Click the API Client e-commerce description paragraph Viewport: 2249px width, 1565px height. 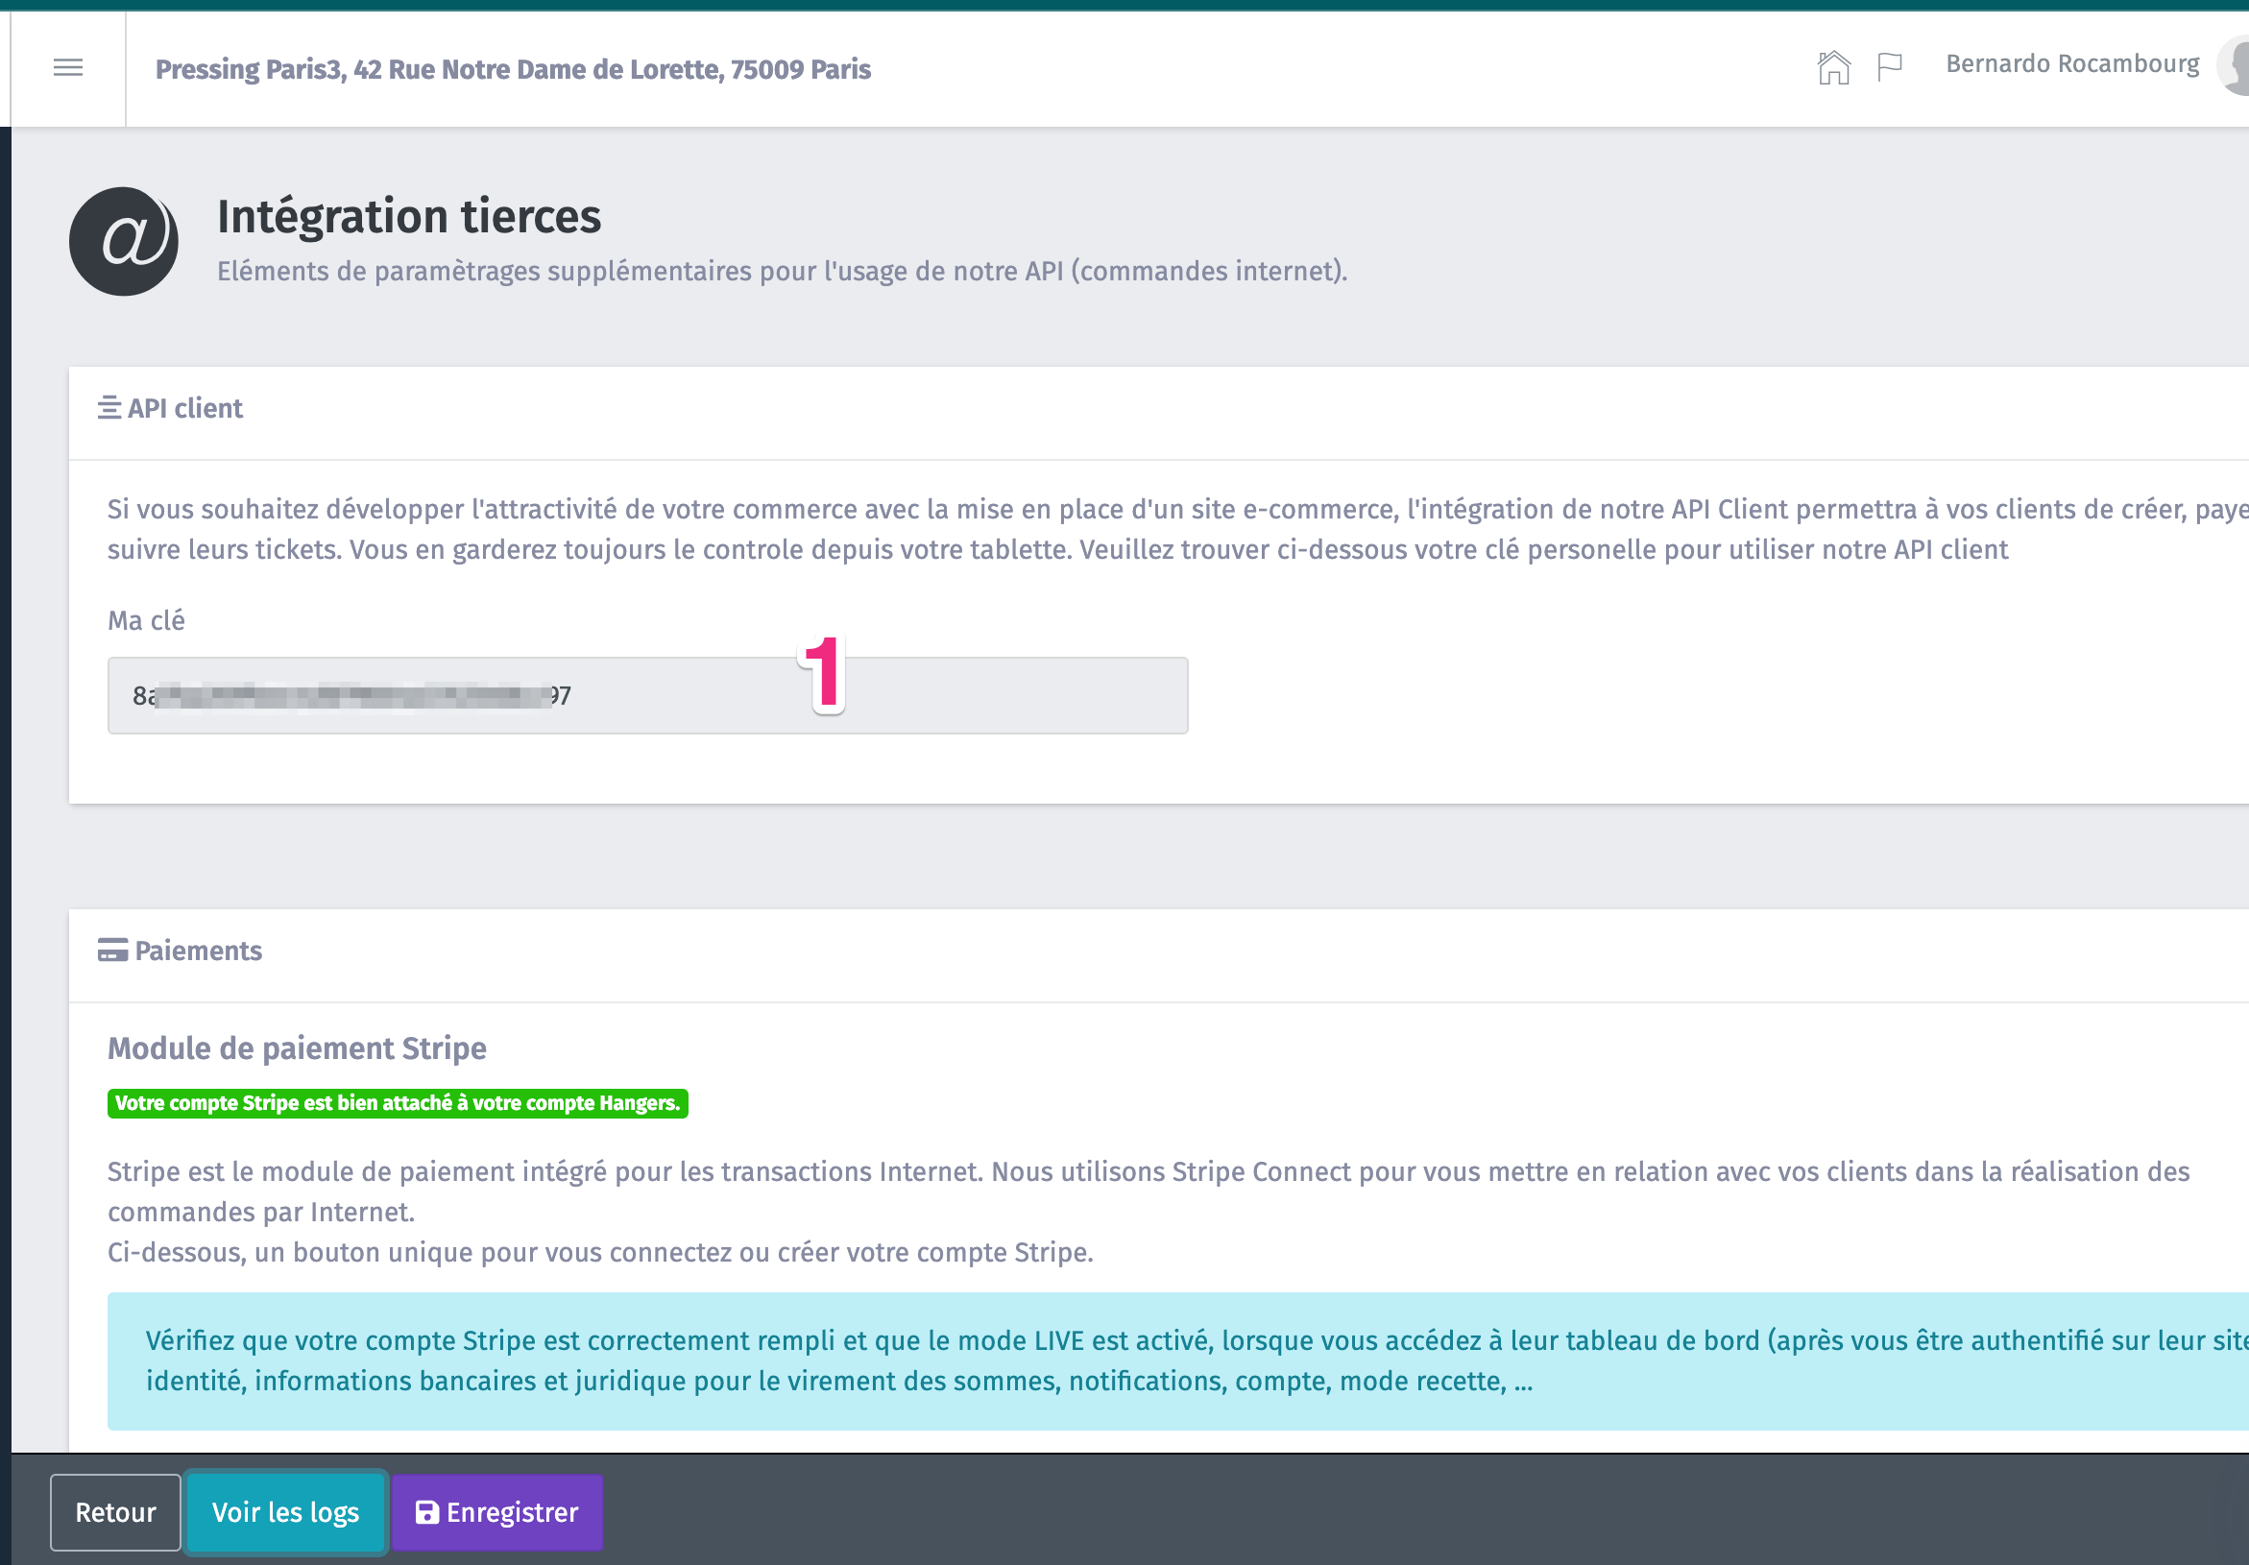[1178, 529]
